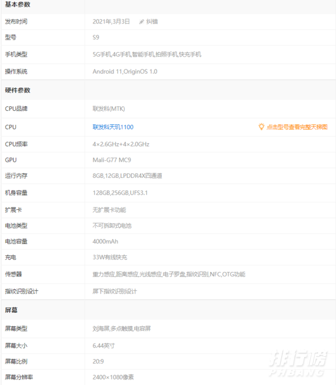Viewport: 336px width, 385px height.
Task: Click the 128GB,256GB,UFS3.1 value
Action: (x=120, y=192)
